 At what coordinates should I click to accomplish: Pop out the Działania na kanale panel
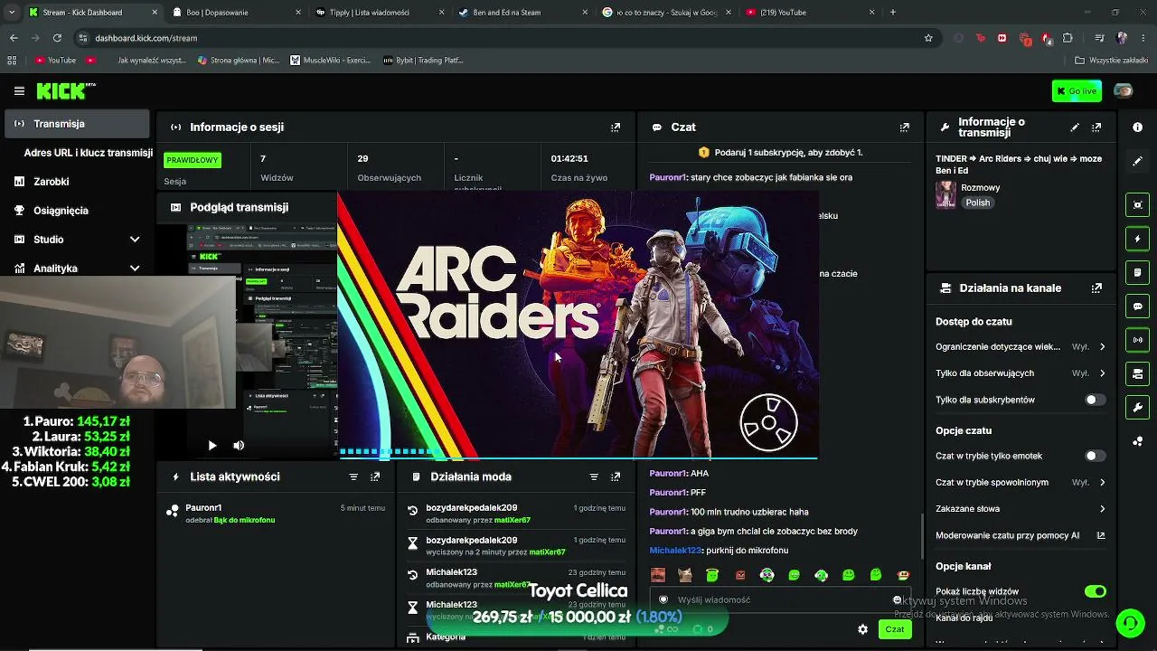(1096, 288)
